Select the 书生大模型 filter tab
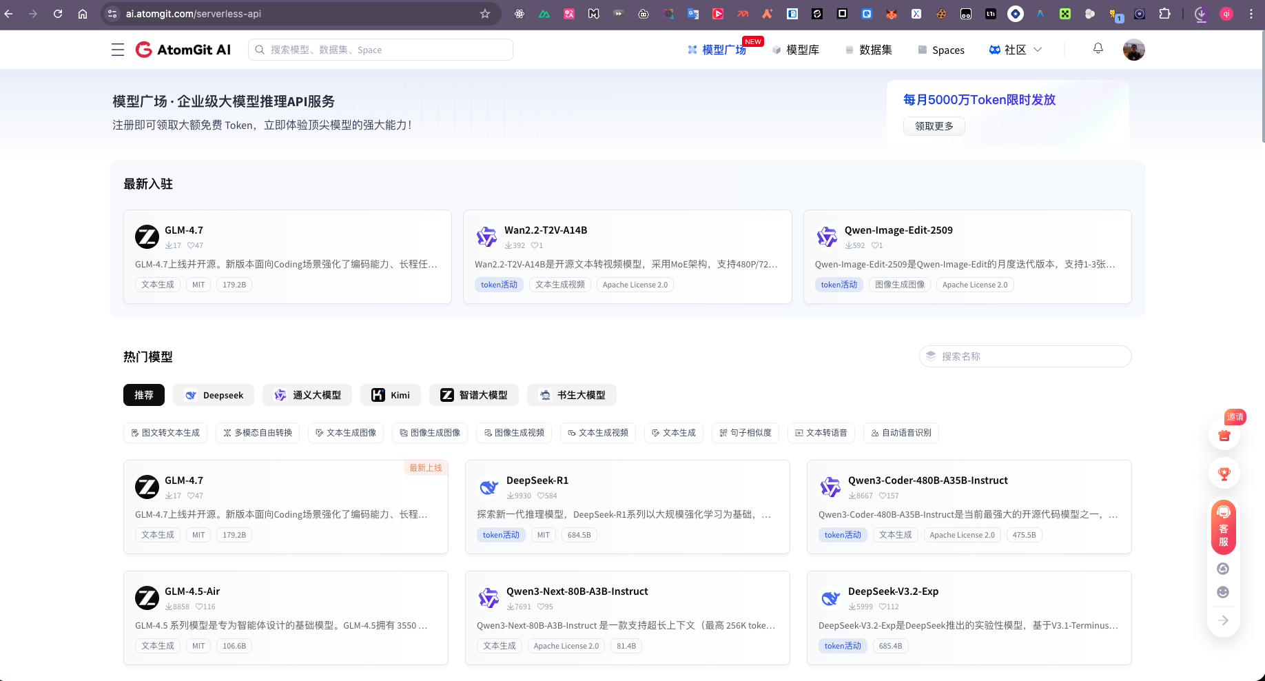This screenshot has height=681, width=1265. (572, 395)
